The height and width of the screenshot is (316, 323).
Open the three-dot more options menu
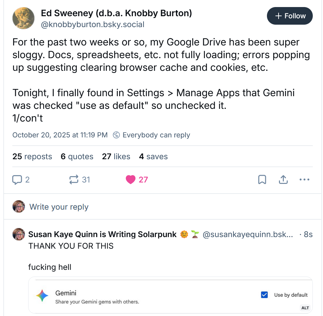coord(304,180)
